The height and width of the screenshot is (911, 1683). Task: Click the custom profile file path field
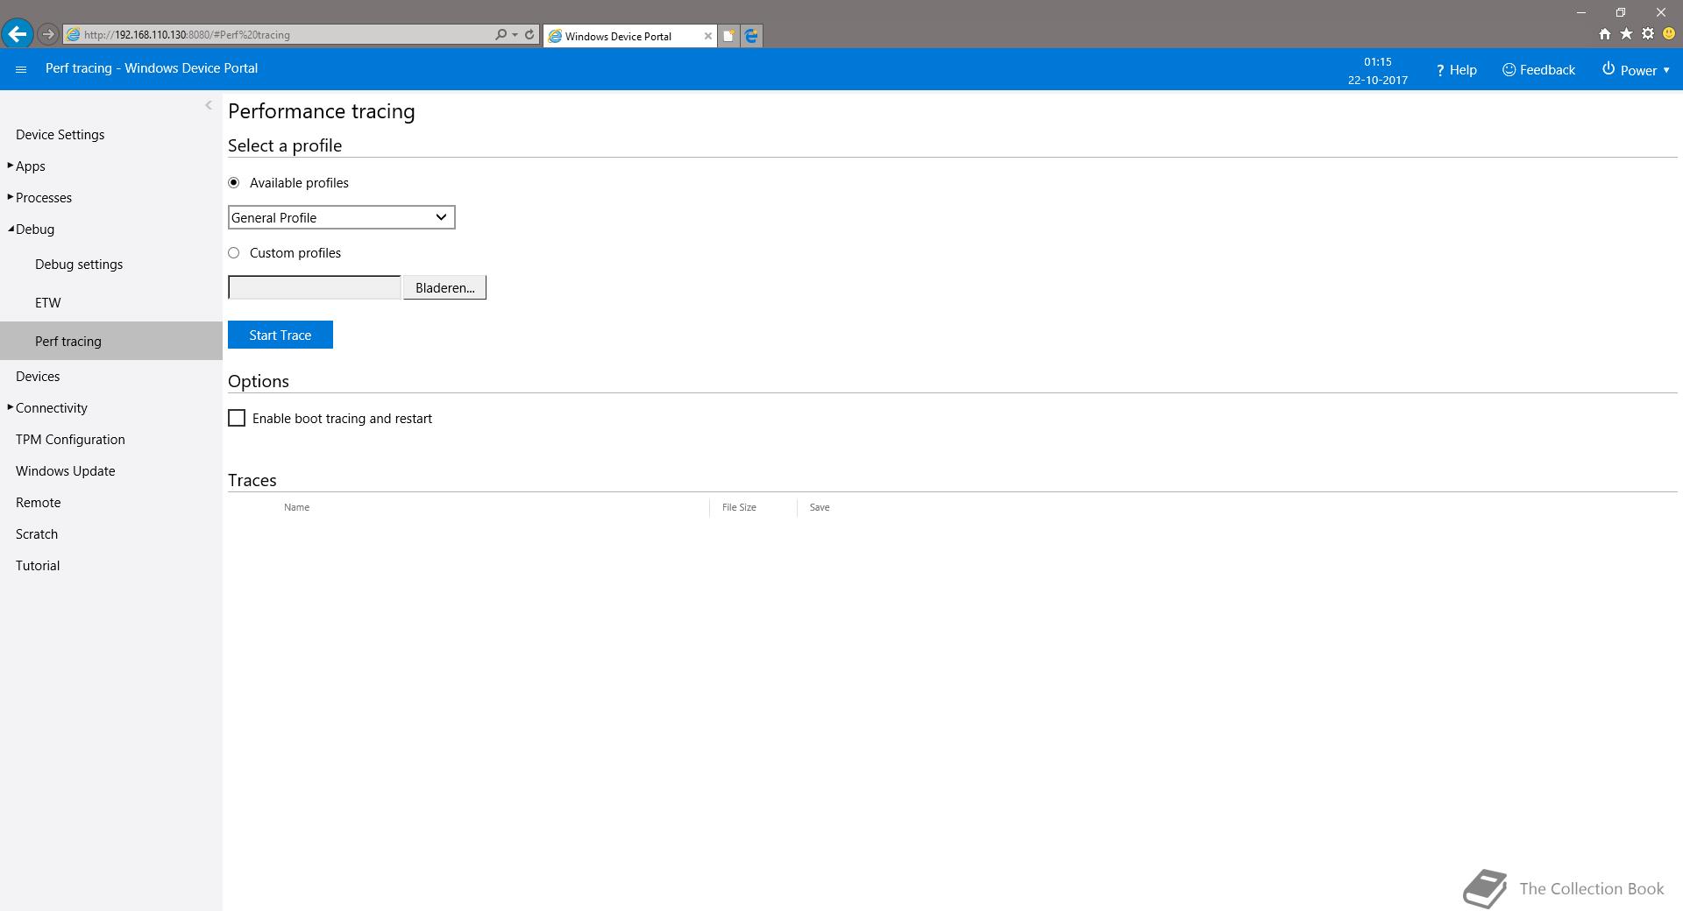click(x=315, y=287)
